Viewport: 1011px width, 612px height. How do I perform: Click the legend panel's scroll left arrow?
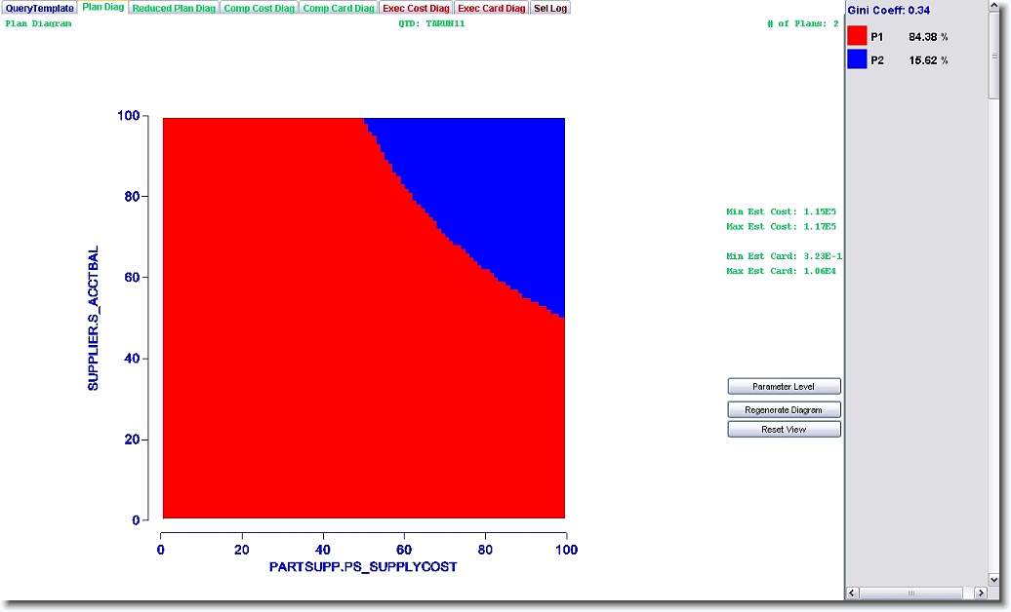pos(852,593)
